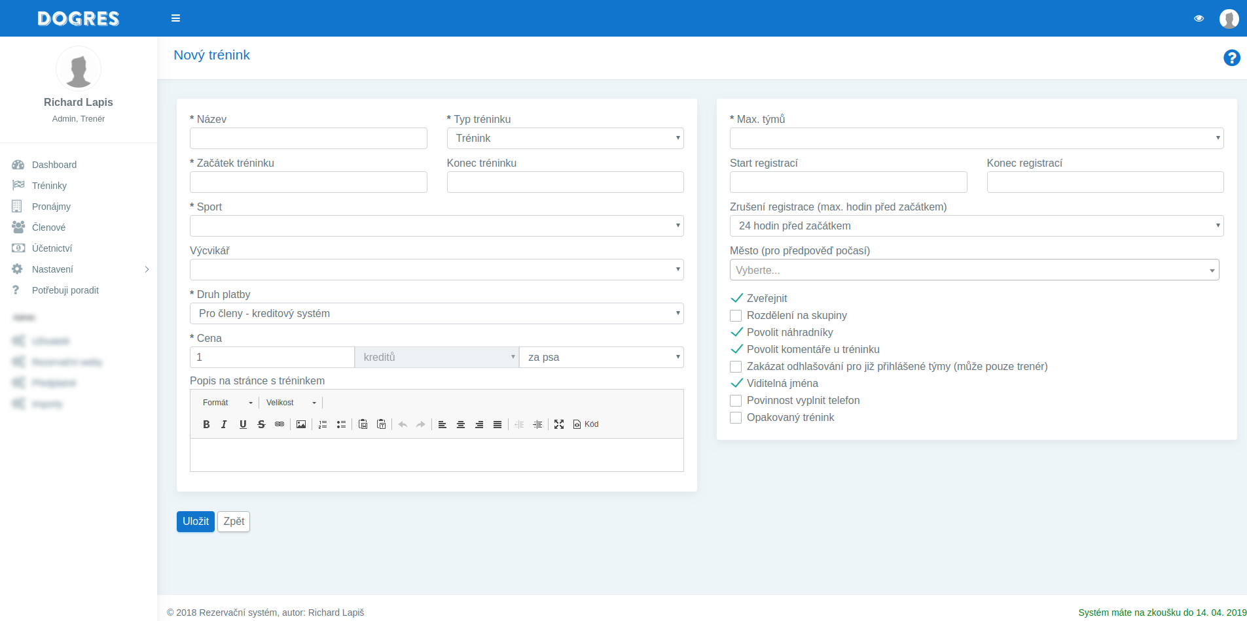Insert an image via editor toolbar
The width and height of the screenshot is (1247, 621).
tap(301, 424)
